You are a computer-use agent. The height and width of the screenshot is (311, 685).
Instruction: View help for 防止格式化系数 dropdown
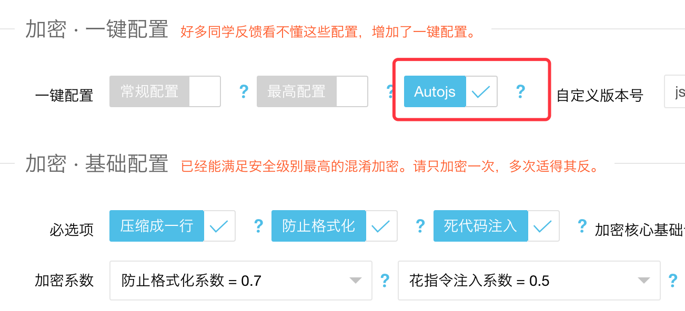point(385,281)
